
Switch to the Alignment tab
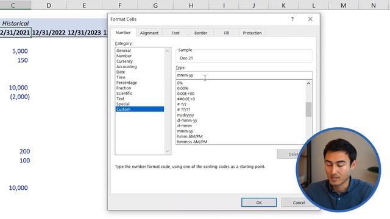[149, 33]
